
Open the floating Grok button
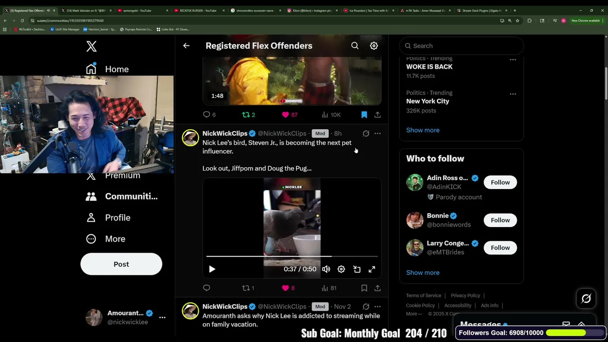586,299
